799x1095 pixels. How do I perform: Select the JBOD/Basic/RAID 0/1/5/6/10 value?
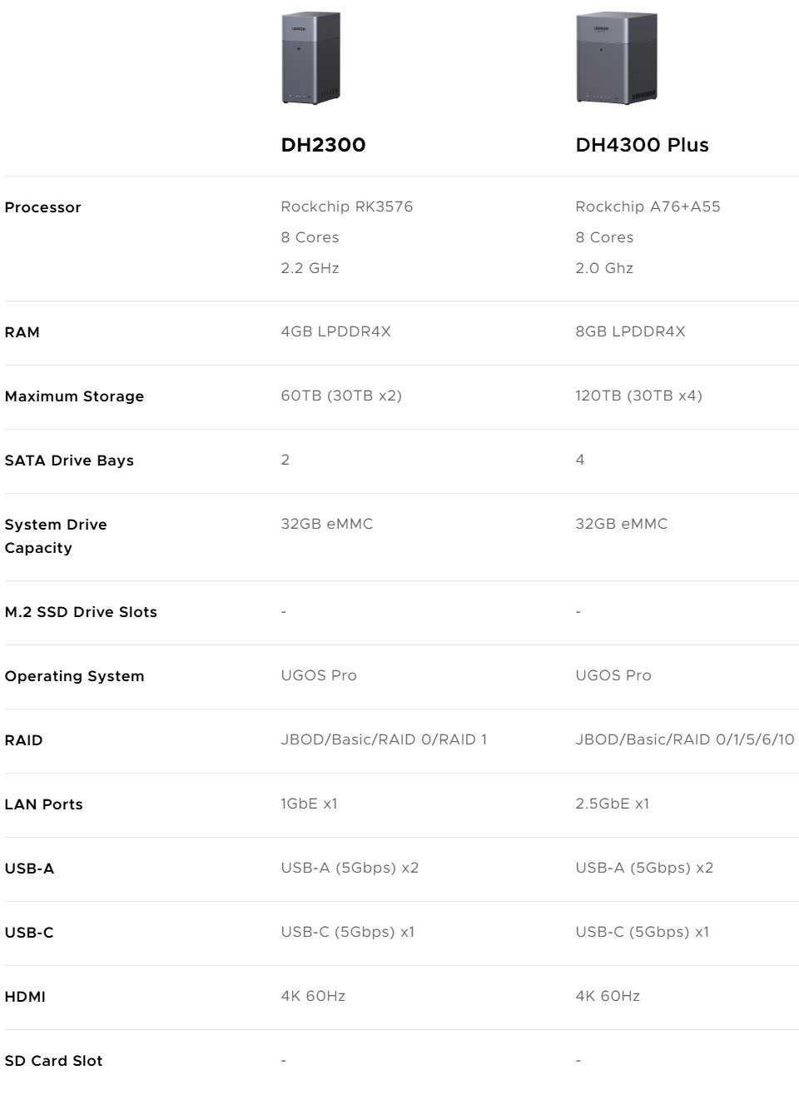pos(684,739)
